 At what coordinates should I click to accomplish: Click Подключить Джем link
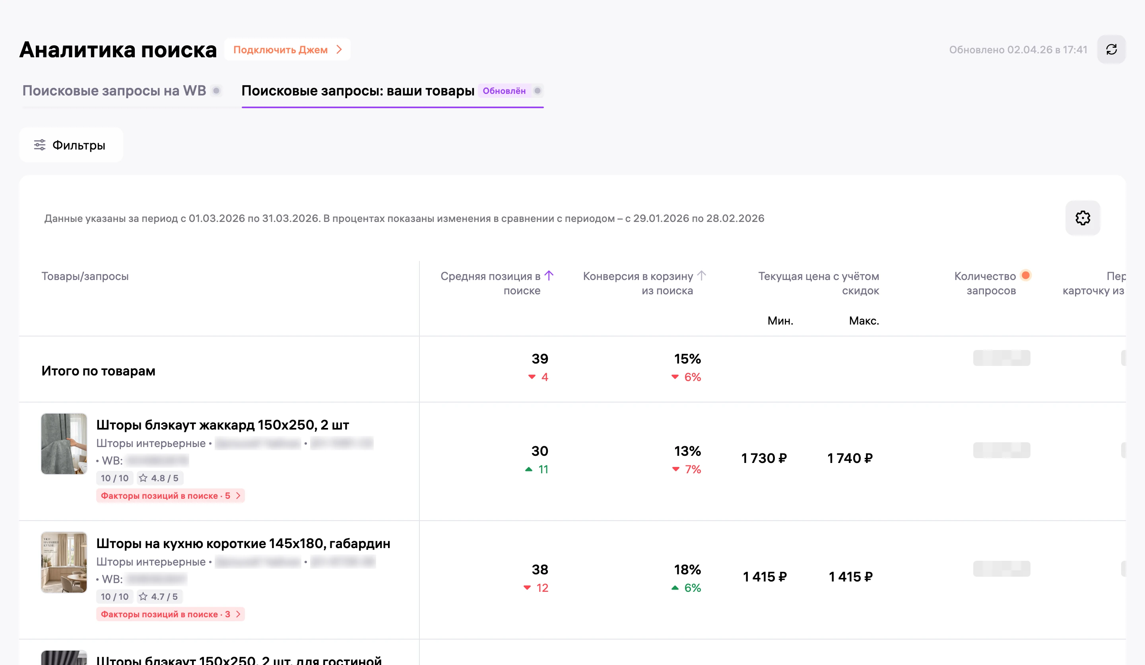(x=287, y=50)
